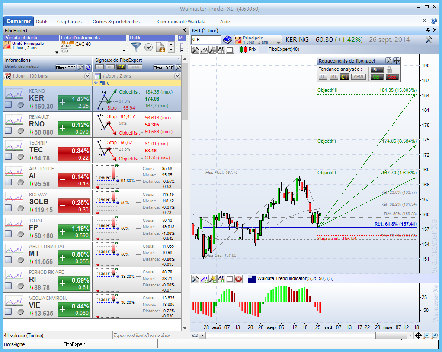Open the Outils menu
Screen dimensions: 442x352
point(42,22)
